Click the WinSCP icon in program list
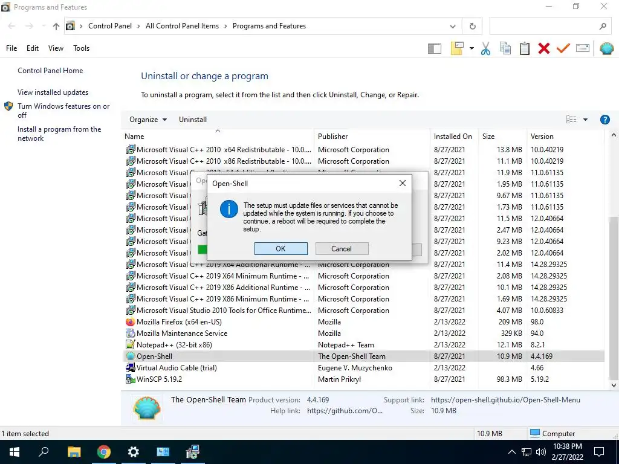The width and height of the screenshot is (619, 464). point(131,379)
